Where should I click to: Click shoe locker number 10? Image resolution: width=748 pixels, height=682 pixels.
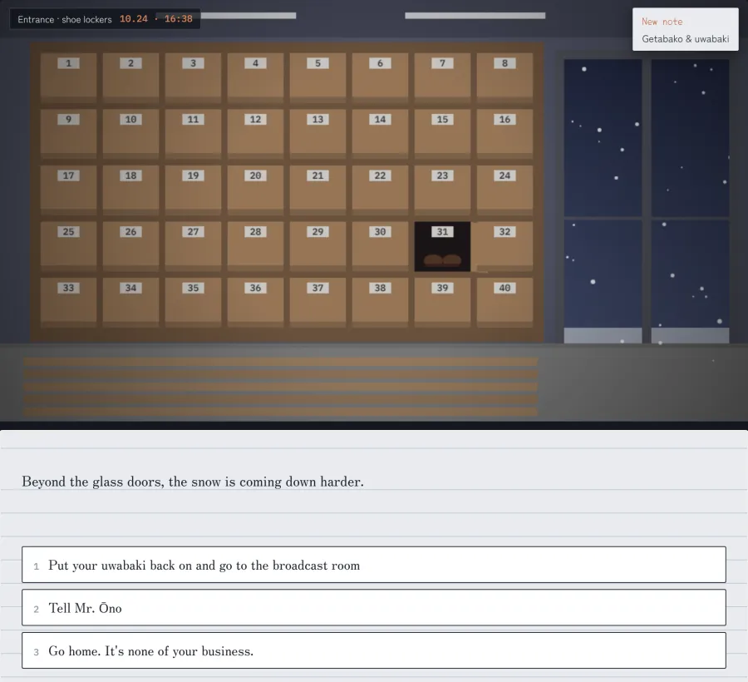point(130,134)
